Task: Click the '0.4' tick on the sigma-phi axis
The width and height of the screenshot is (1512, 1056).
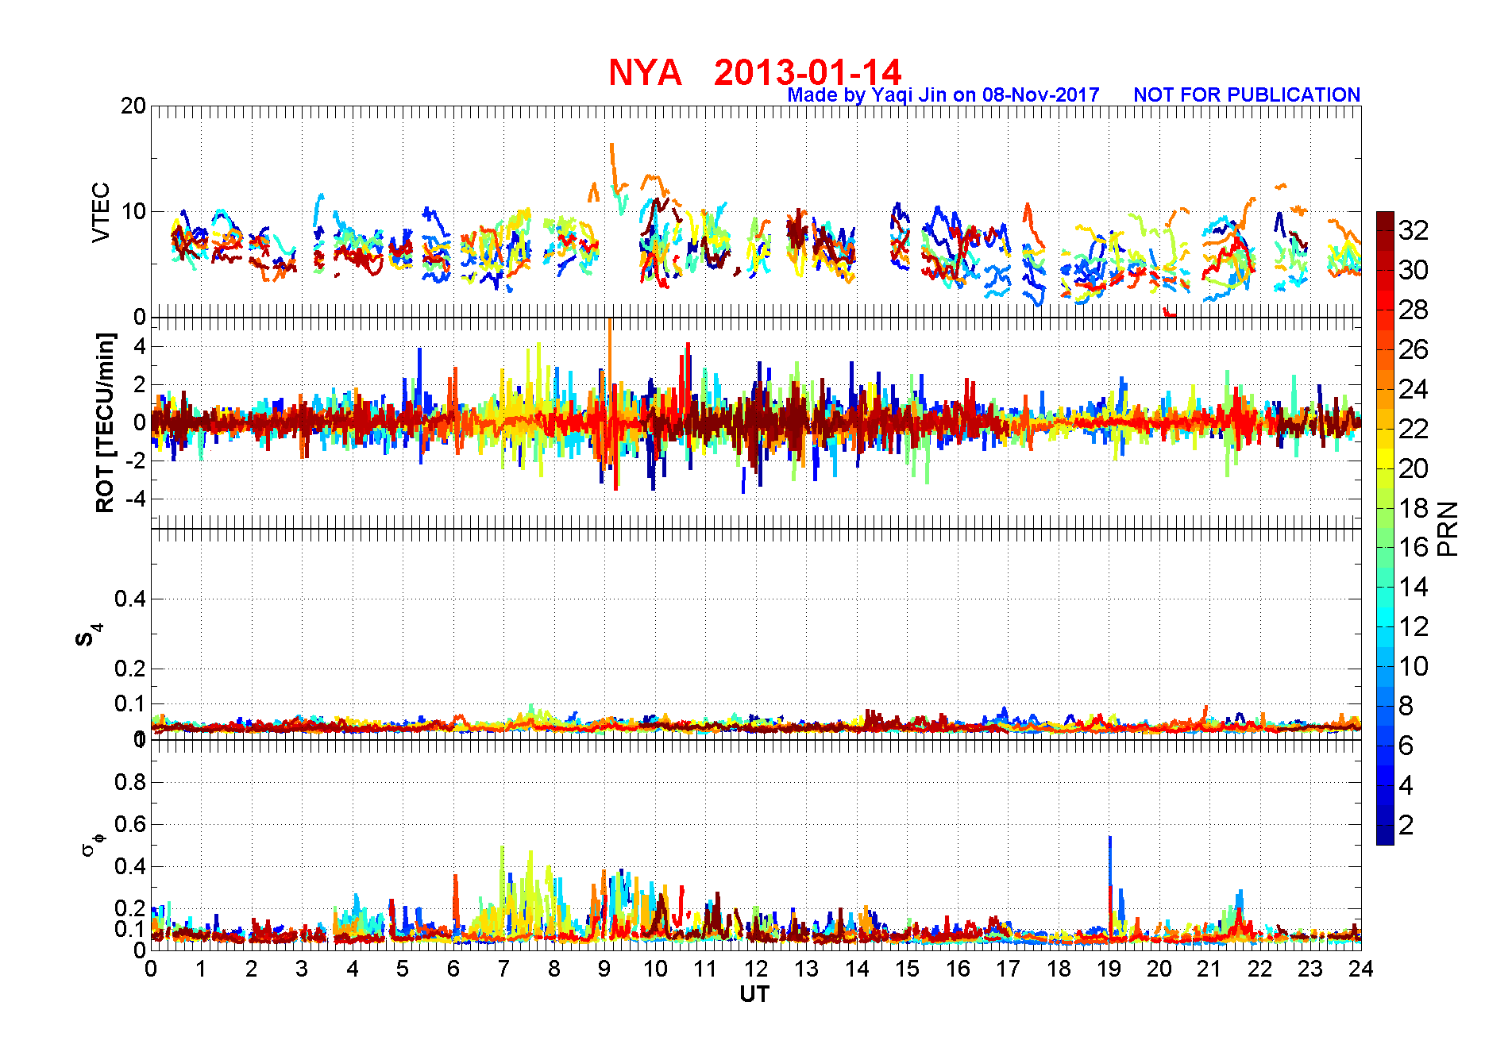Action: pyautogui.click(x=130, y=866)
